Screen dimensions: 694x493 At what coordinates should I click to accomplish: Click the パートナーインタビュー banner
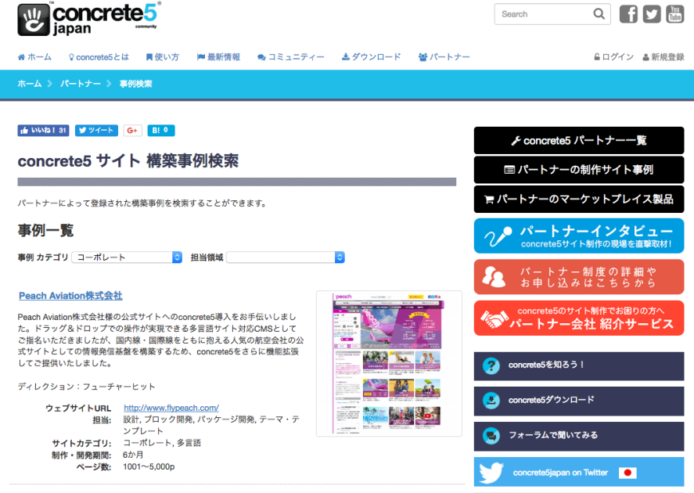point(579,236)
